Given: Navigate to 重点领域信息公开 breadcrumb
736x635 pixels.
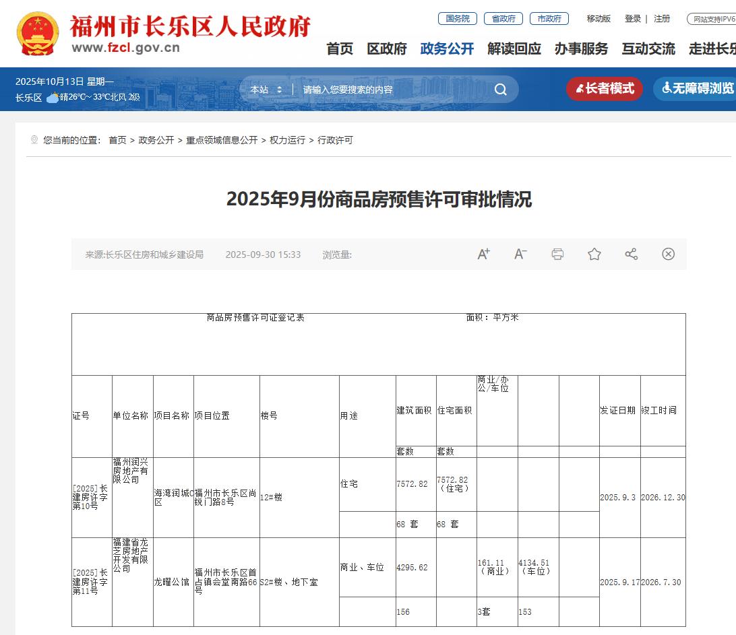Looking at the screenshot, I should (x=222, y=140).
